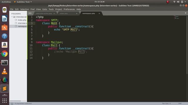This screenshot has width=188, height=105.
Task: Go to previous tab with left arrow
Action: [29, 13]
